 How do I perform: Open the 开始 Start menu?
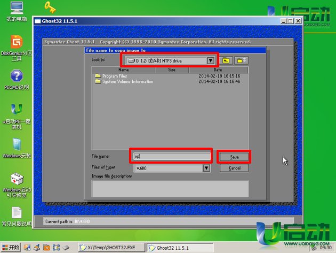point(11,248)
